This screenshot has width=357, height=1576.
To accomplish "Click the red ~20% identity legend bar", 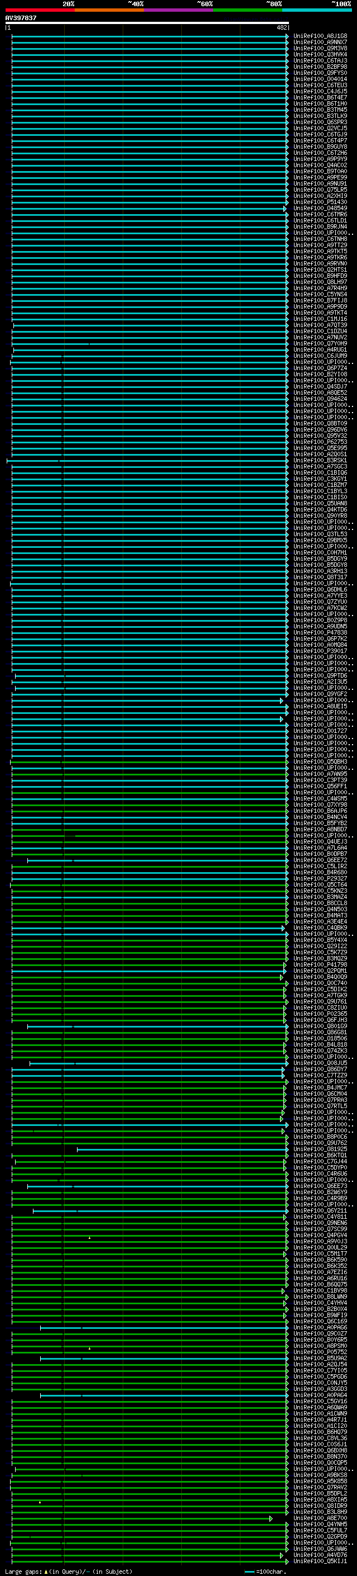I will point(40,10).
